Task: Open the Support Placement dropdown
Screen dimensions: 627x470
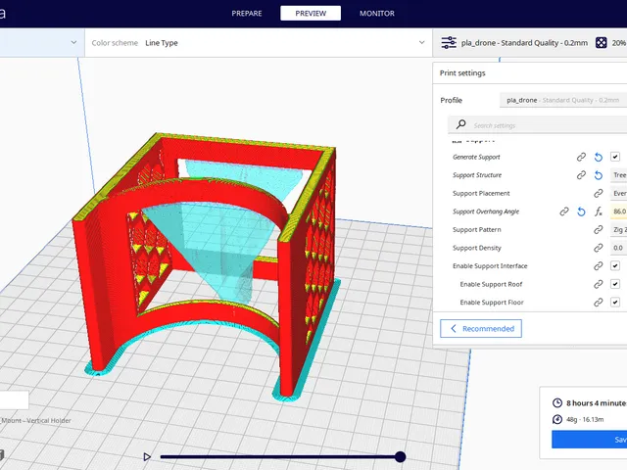Action: point(618,193)
